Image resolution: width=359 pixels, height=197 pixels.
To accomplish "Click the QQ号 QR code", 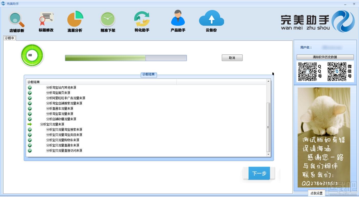I will click(x=308, y=72).
